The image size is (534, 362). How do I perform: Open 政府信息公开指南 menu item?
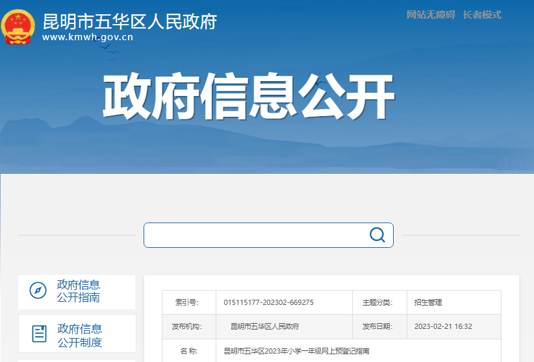click(79, 291)
